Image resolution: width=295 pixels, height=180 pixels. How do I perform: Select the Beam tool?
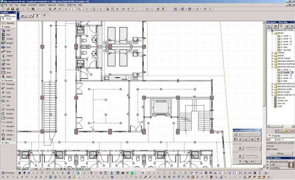8,51
